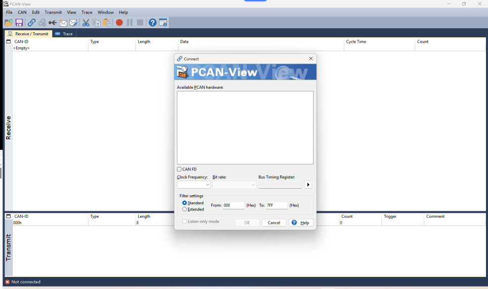Screen dimensions: 488x289
Task: Copy using the two-documents toolbar icon
Action: pyautogui.click(x=97, y=23)
